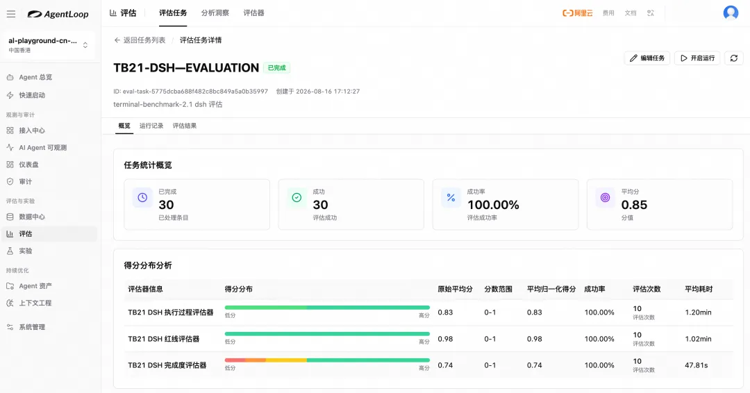Click the clock icon in 已完成 card
This screenshot has width=750, height=393.
(x=142, y=197)
